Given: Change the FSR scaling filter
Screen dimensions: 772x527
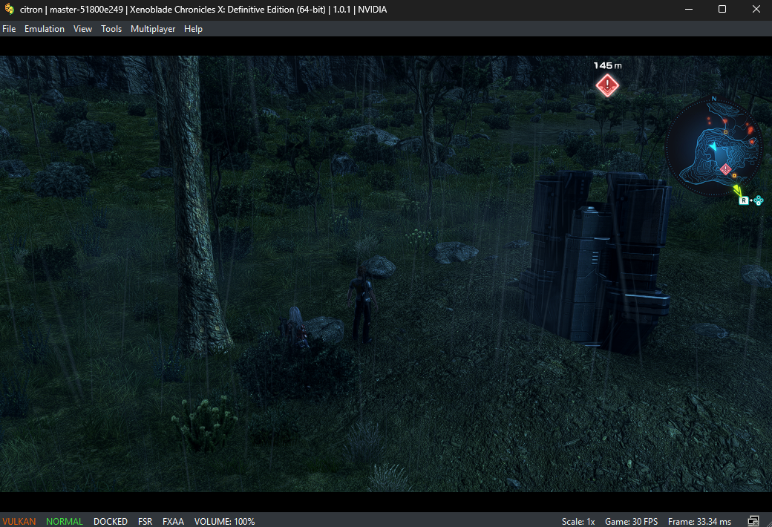Looking at the screenshot, I should pyautogui.click(x=145, y=521).
